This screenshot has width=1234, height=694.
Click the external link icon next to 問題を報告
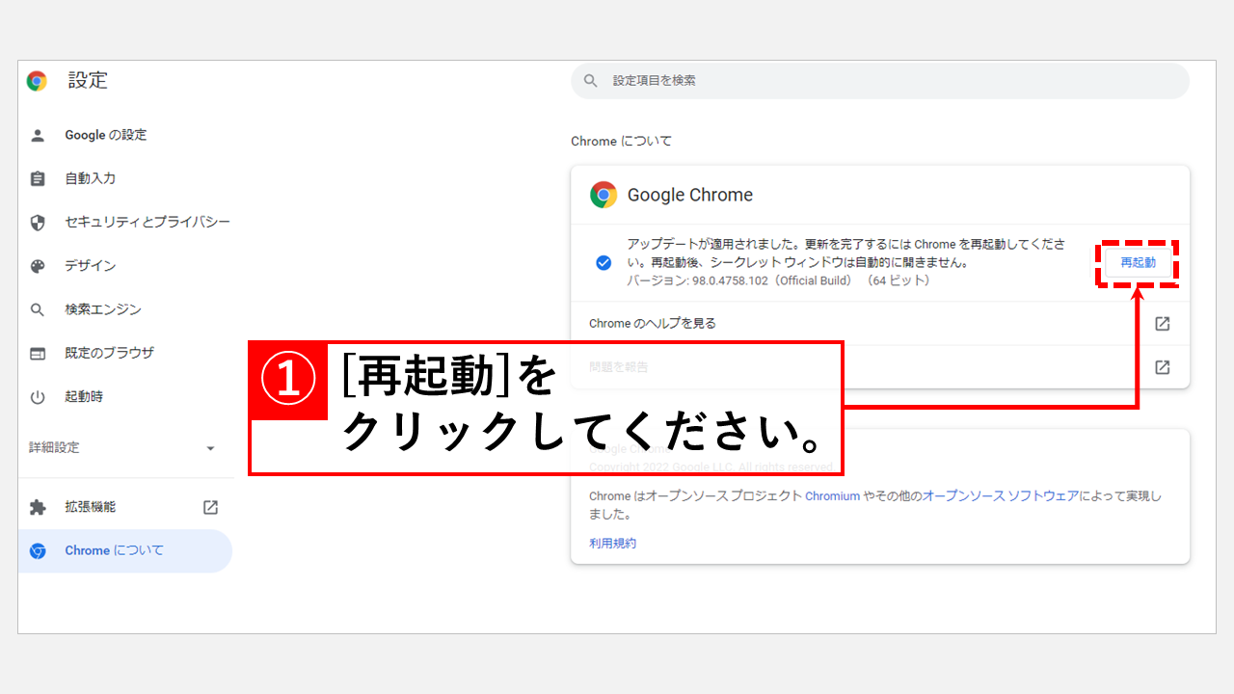point(1163,367)
